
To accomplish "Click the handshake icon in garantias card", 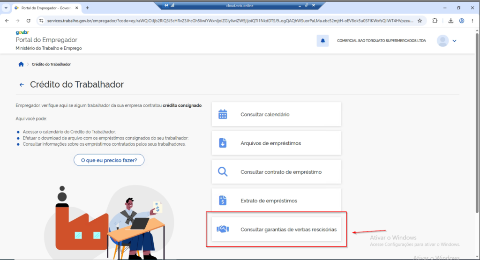I will (x=223, y=229).
